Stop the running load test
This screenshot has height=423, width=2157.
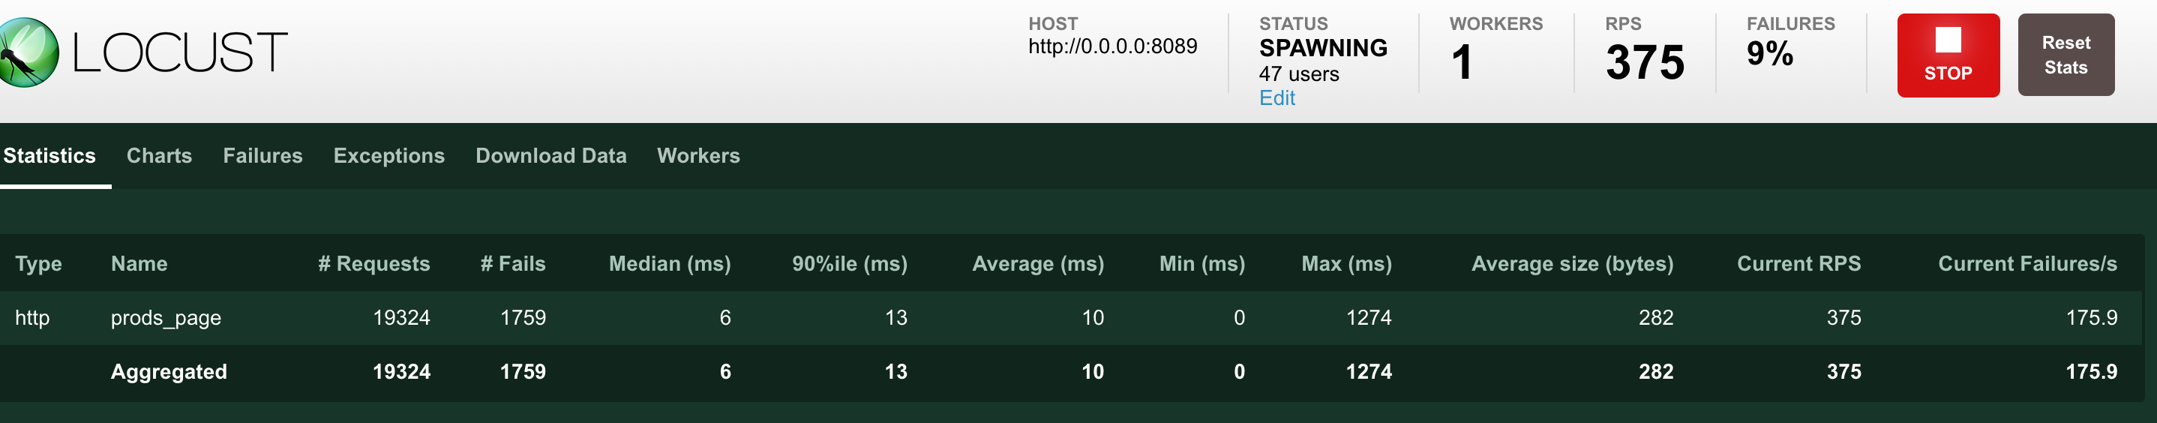tap(1948, 55)
